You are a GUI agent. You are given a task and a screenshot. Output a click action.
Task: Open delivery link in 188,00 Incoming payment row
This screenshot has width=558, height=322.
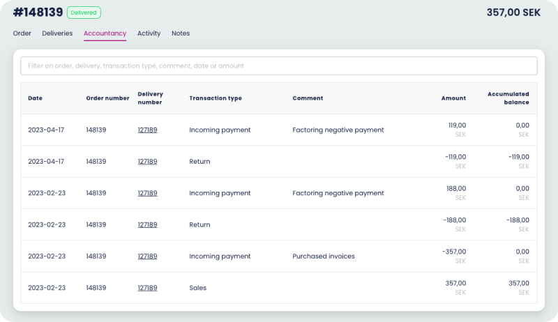coord(147,193)
